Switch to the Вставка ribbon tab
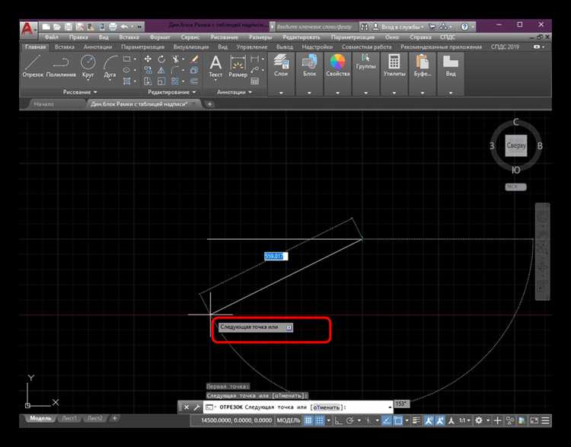571x447 pixels. (65, 46)
